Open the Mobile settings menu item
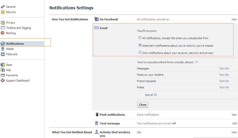Viewport: 238px width, 138px height. 10,49
